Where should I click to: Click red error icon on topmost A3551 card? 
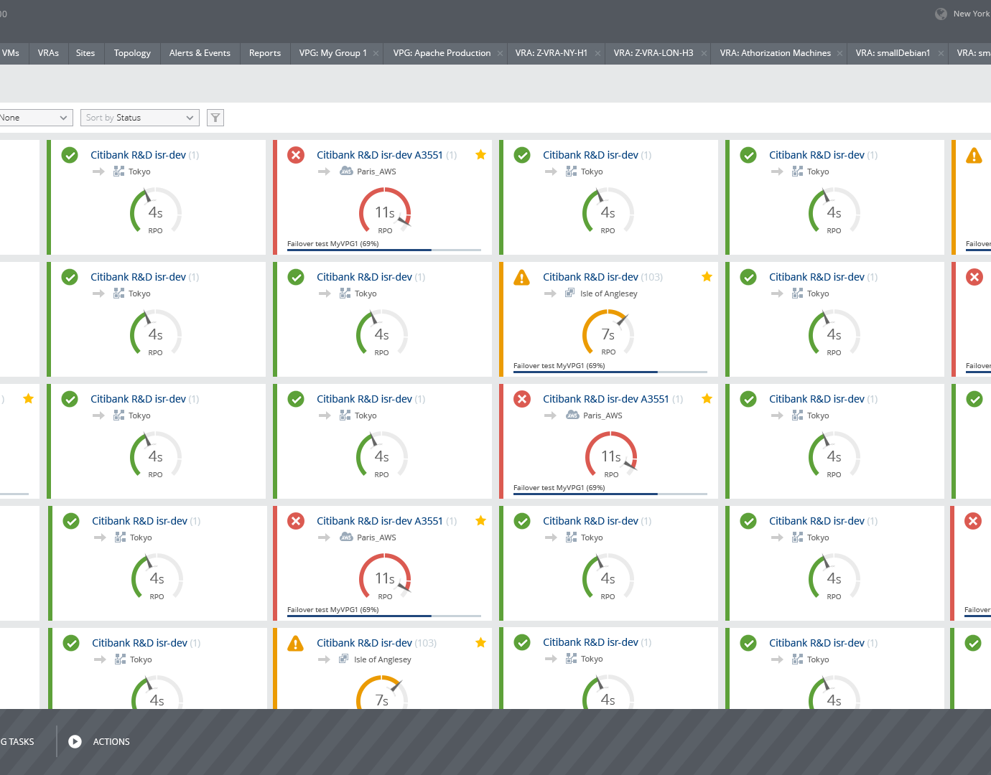[296, 155]
